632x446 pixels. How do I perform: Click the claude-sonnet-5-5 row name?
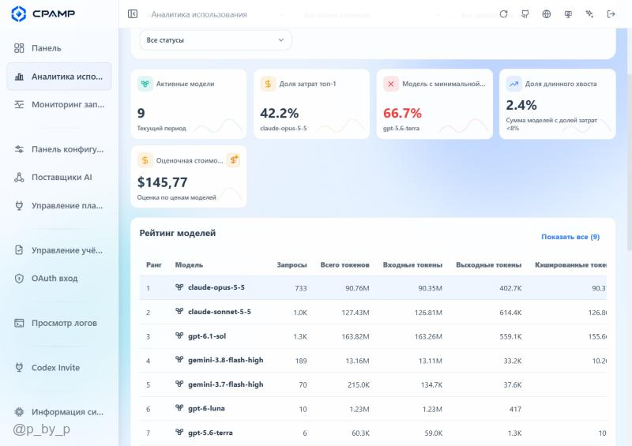click(x=220, y=312)
